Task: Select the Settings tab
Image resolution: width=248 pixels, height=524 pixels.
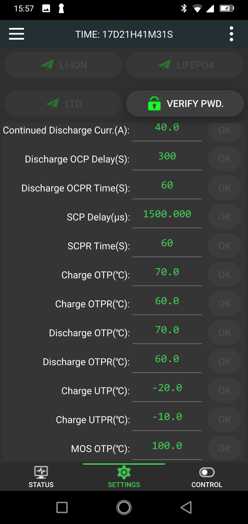Action: pyautogui.click(x=124, y=477)
